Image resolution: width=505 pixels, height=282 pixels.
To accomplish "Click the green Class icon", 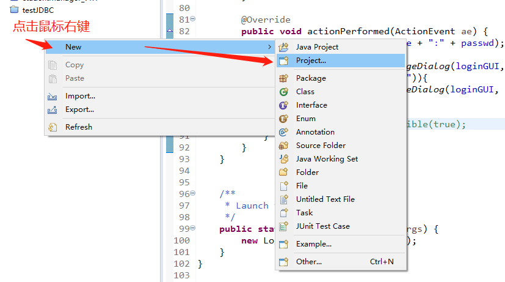I will (284, 92).
